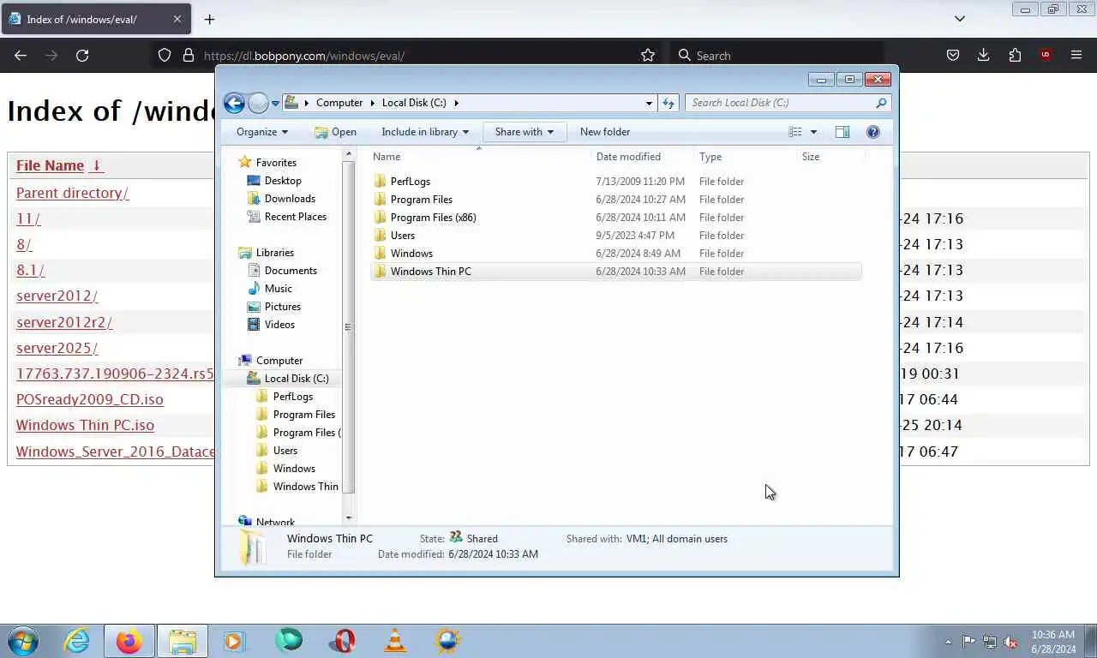
Task: Open Firefox application menu
Action: [1076, 55]
